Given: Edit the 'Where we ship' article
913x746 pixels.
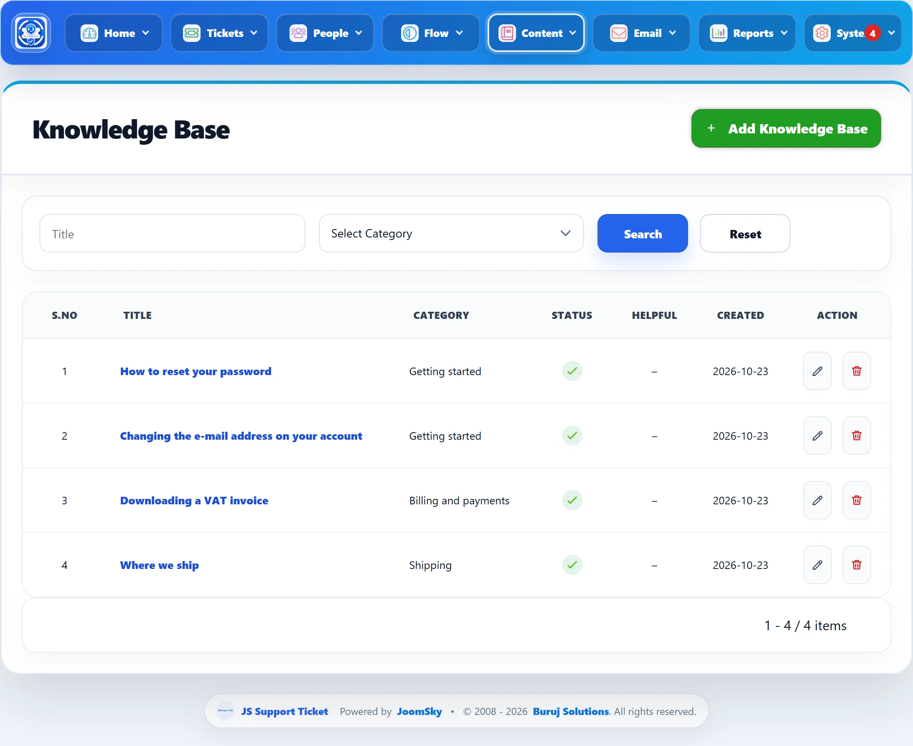Looking at the screenshot, I should click(x=817, y=565).
